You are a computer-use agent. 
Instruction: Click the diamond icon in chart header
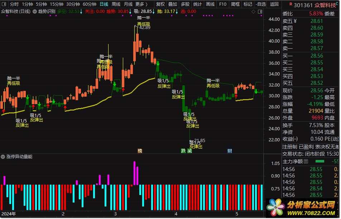253,12
